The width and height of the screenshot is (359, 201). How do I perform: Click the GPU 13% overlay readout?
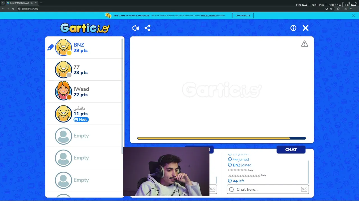318,5
